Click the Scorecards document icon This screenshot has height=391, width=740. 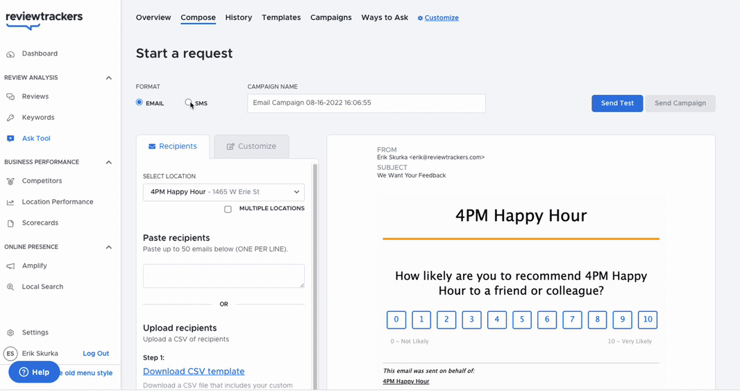[10, 223]
